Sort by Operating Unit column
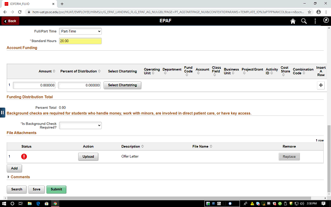The width and height of the screenshot is (331, 207). (152, 71)
